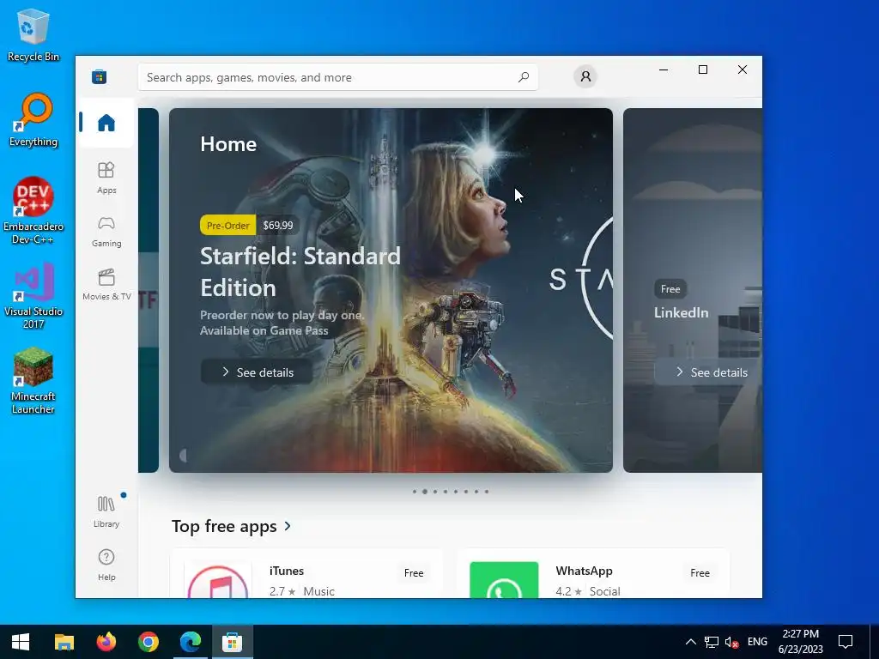Click the Starfield: Standard Edition title
The width and height of the screenshot is (879, 659).
click(300, 272)
